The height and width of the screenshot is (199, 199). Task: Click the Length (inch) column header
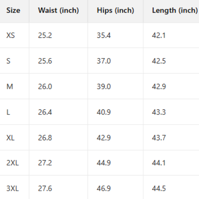tap(174, 10)
